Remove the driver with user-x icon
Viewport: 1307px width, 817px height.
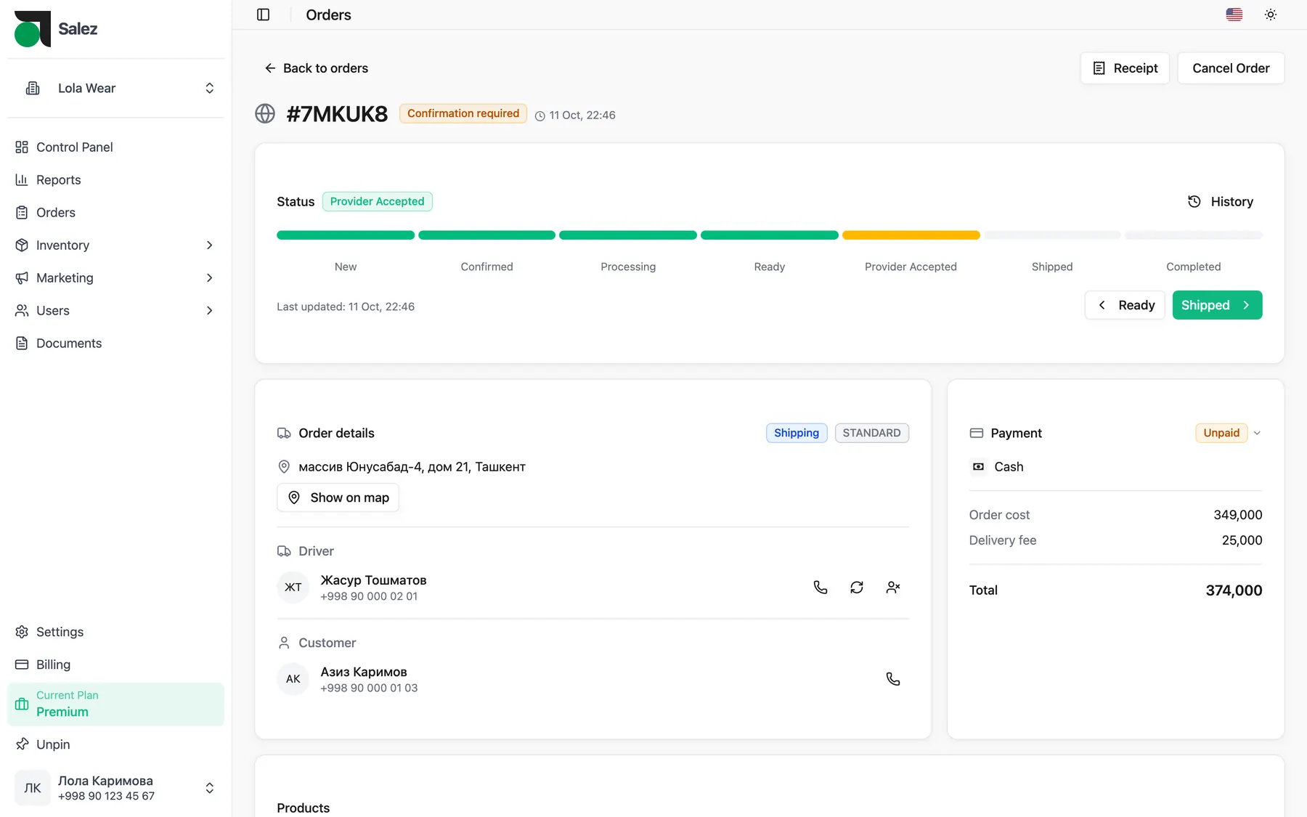pos(893,588)
